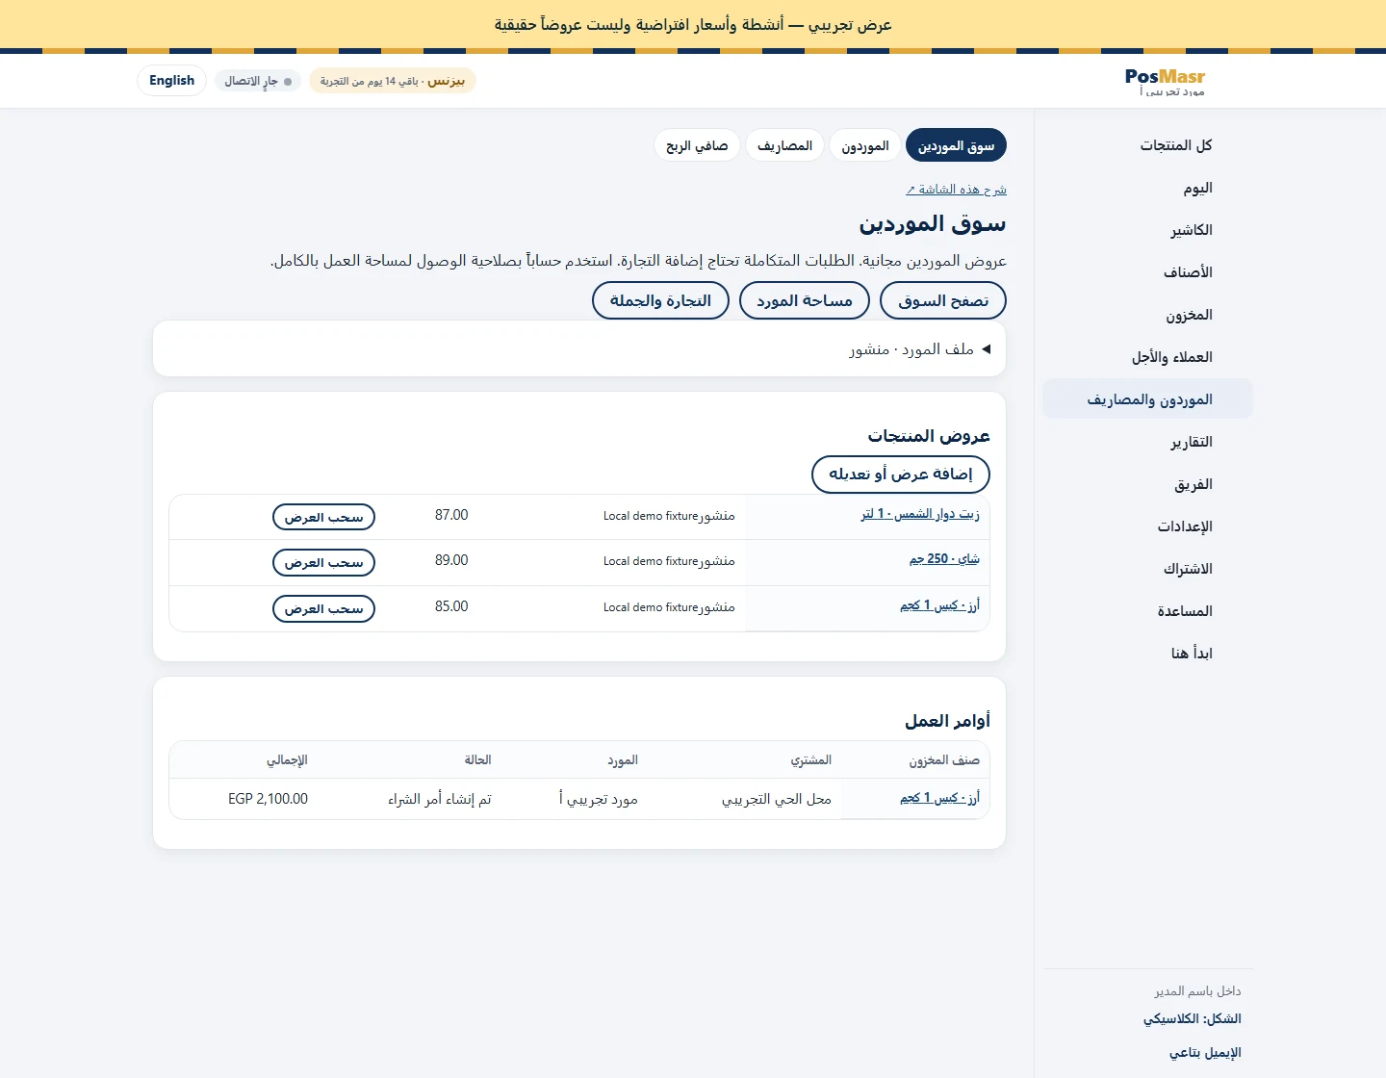The width and height of the screenshot is (1386, 1078).
Task: Withdraw the offer priced 85.00
Action: 323,608
